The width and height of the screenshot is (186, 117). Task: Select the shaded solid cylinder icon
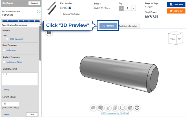[130, 108]
